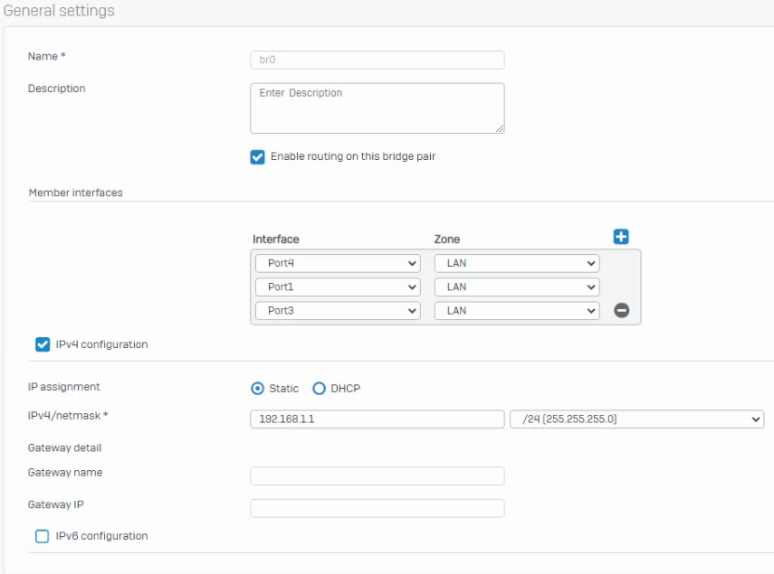Expand the zone dropdown beside Port3

[517, 311]
